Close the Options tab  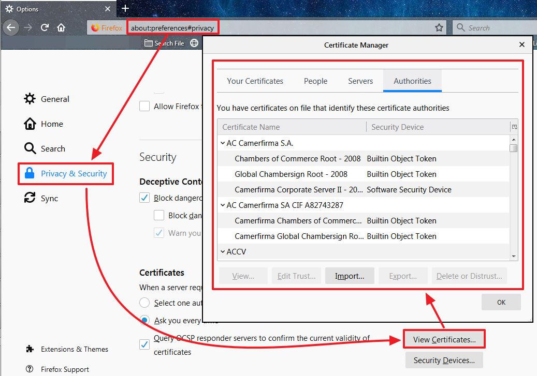[x=108, y=9]
